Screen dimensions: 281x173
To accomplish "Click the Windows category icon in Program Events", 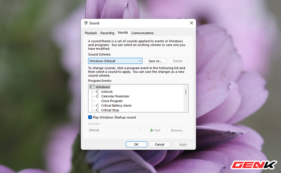I will [92, 87].
